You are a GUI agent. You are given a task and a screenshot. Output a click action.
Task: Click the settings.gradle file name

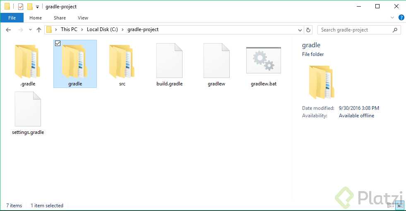pyautogui.click(x=28, y=132)
